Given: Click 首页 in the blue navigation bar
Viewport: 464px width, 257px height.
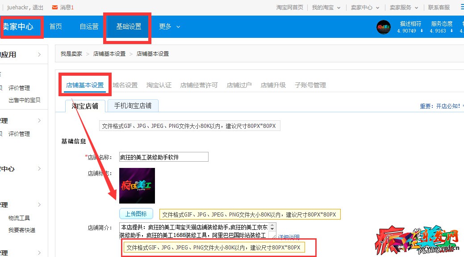Looking at the screenshot, I should [x=56, y=27].
